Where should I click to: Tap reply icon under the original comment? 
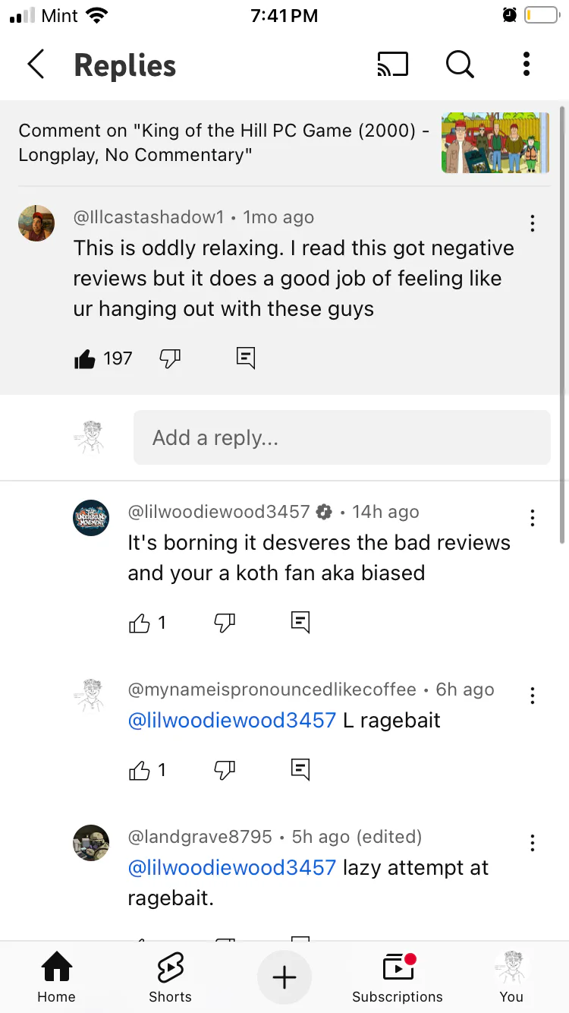tap(246, 358)
